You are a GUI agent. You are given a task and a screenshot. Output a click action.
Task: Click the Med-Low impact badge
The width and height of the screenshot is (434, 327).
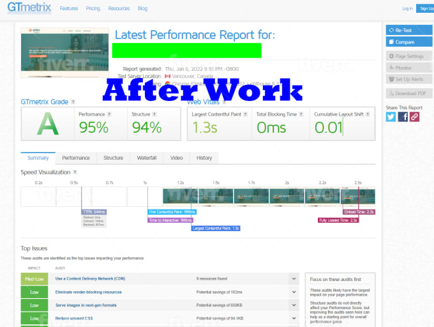tap(34, 279)
